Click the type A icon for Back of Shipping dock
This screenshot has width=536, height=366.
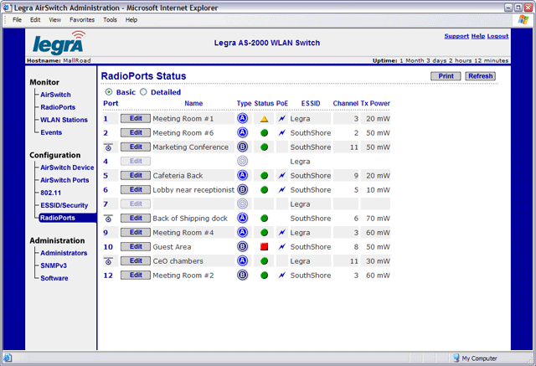point(242,218)
